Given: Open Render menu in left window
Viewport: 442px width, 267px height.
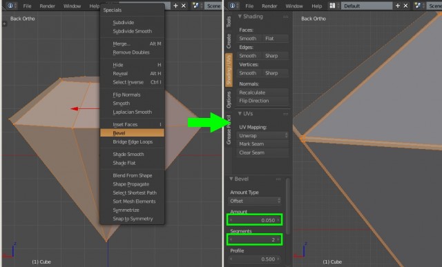Looking at the screenshot, I should point(48,6).
